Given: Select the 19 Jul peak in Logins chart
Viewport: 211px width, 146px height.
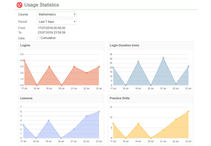Looking at the screenshot, I should point(49,67).
